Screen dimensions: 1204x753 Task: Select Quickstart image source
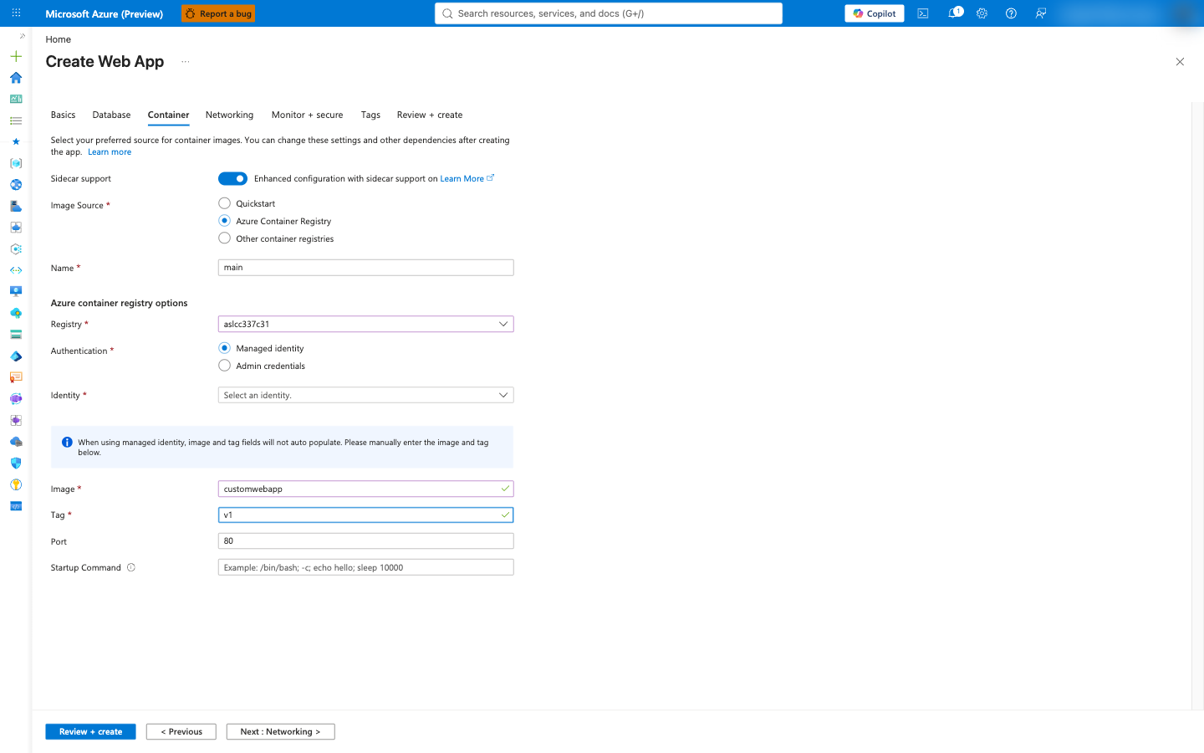[x=224, y=203]
